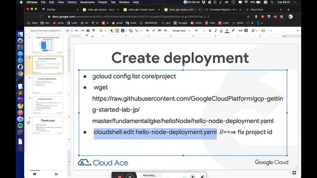Open the Explore button at bottom right
The height and width of the screenshot is (178, 317).
pyautogui.click(x=294, y=173)
